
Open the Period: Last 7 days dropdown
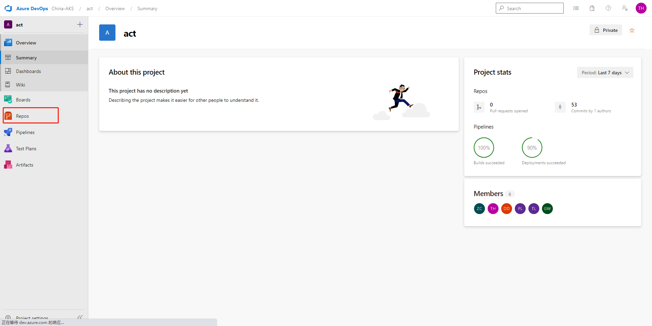click(605, 72)
